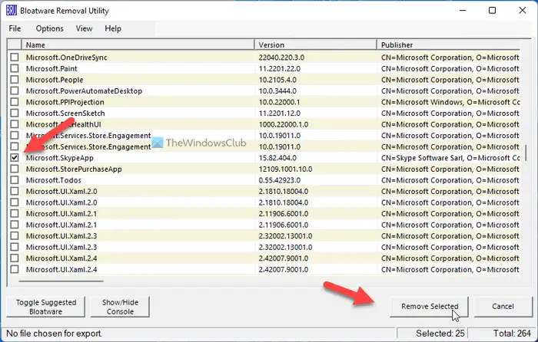Image resolution: width=538 pixels, height=342 pixels.
Task: Click the Cancel button
Action: (503, 307)
